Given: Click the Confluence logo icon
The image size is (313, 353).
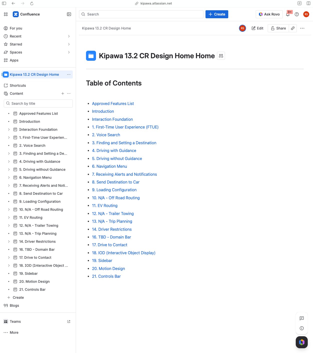Looking at the screenshot, I should 16,14.
